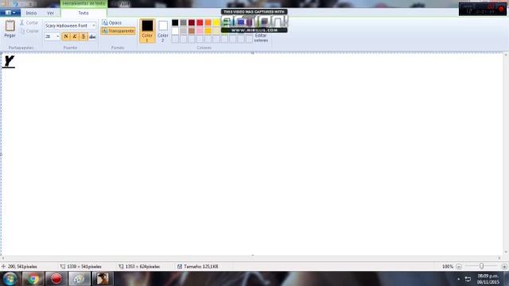Screen dimensions: 509x286
Task: Pick the gray color swatch
Action: pos(184,22)
